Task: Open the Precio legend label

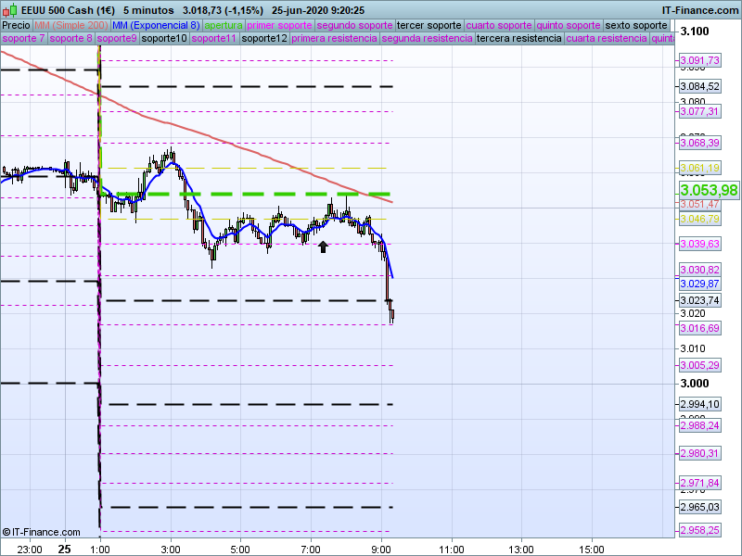Action: point(17,25)
